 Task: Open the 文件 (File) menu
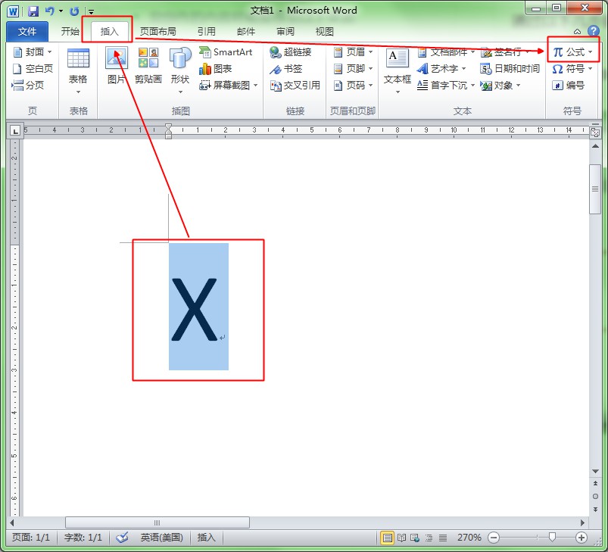point(27,31)
